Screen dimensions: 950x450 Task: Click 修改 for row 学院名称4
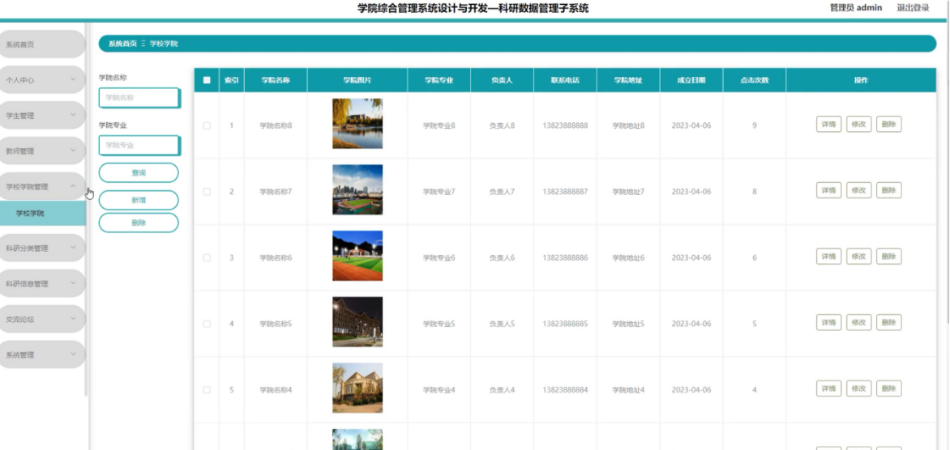858,388
